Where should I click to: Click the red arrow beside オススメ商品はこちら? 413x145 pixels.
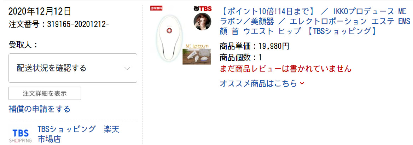click(x=302, y=83)
